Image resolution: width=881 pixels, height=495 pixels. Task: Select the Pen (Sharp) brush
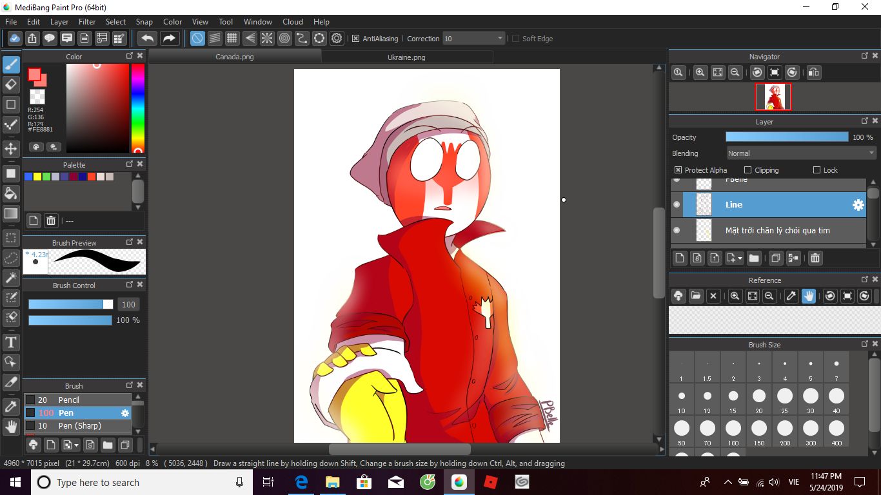coord(77,425)
